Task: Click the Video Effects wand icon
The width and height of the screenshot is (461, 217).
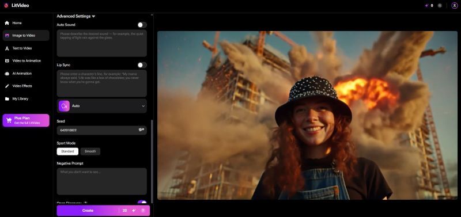Action: click(7, 86)
